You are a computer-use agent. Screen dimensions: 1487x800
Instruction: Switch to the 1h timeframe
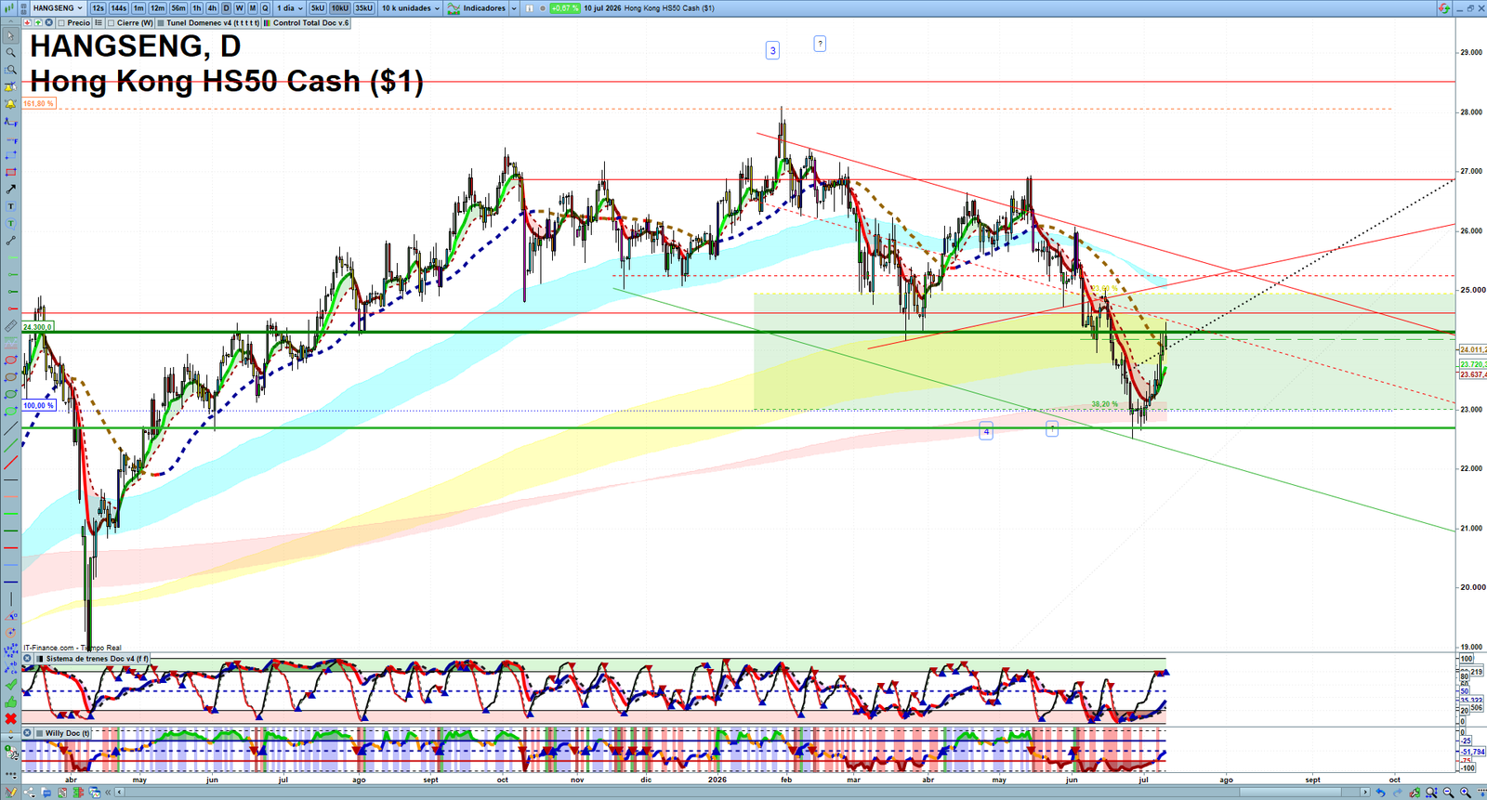(x=197, y=8)
